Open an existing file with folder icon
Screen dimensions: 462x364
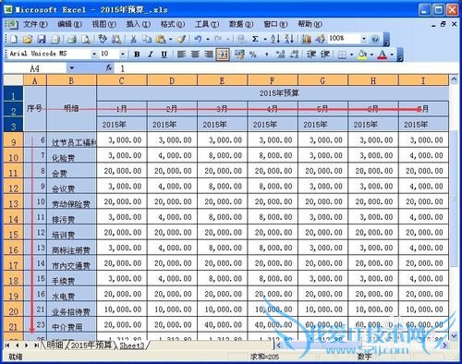[x=28, y=39]
